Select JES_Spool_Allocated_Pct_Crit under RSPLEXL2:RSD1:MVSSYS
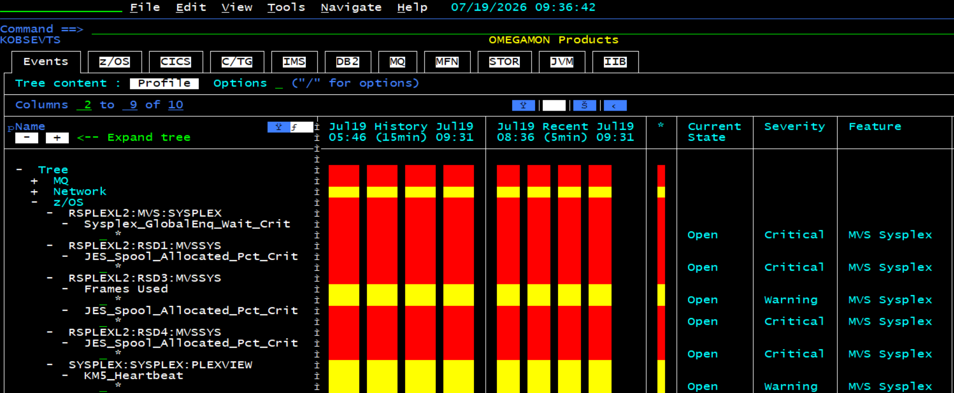 click(x=191, y=256)
